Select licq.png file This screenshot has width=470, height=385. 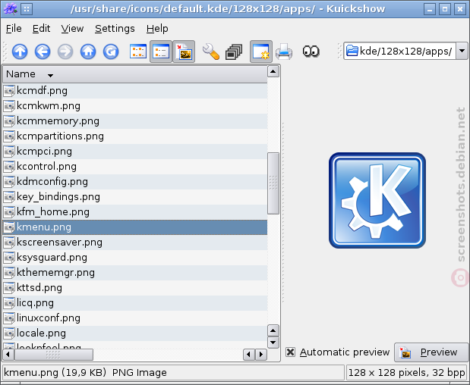point(134,303)
